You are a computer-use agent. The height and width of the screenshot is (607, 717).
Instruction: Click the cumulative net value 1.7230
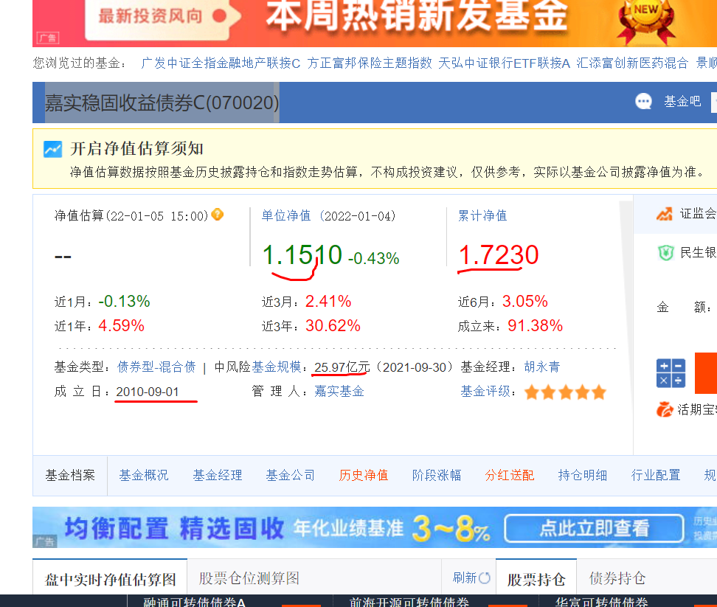pyautogui.click(x=499, y=254)
